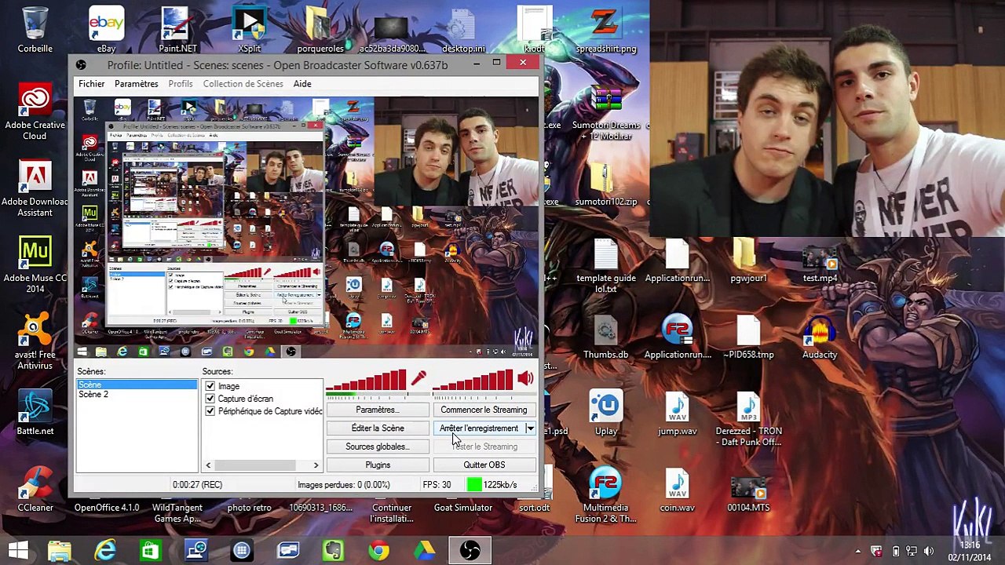Select the XSplit desktop shortcut
This screenshot has width=1005, height=565.
click(x=249, y=30)
